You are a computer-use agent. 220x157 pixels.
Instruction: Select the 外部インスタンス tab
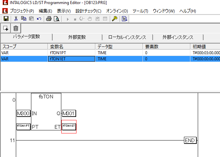click(x=178, y=37)
